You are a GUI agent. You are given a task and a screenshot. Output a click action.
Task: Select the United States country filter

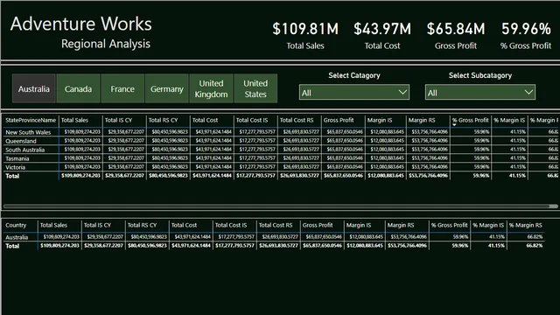pyautogui.click(x=255, y=88)
